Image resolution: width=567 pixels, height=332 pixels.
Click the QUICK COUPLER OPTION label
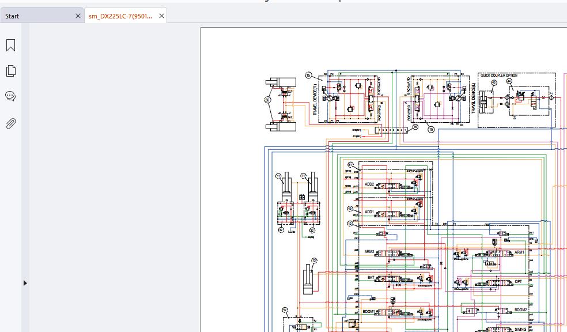coord(498,76)
